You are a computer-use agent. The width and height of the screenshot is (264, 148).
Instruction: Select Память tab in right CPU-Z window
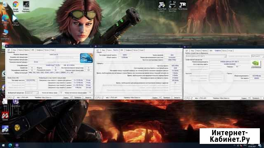[205, 51]
